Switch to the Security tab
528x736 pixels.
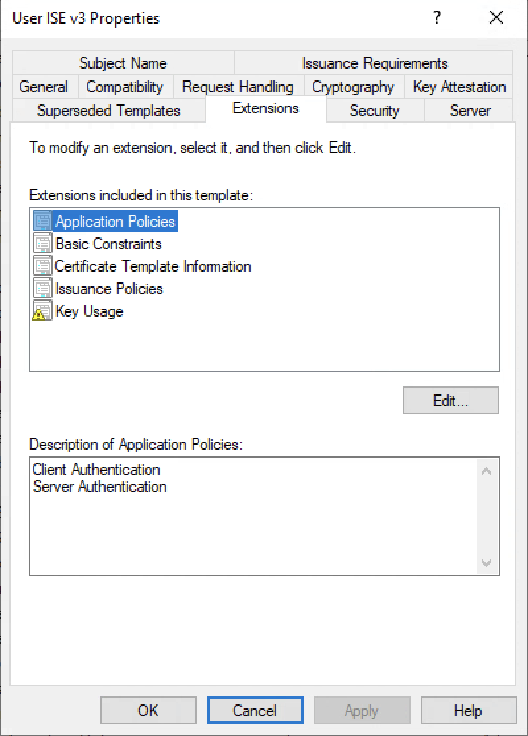[x=374, y=111]
